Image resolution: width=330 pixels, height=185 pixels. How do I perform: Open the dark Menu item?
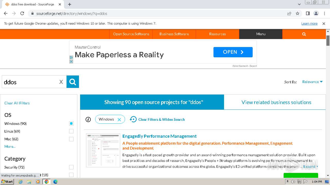(x=261, y=34)
